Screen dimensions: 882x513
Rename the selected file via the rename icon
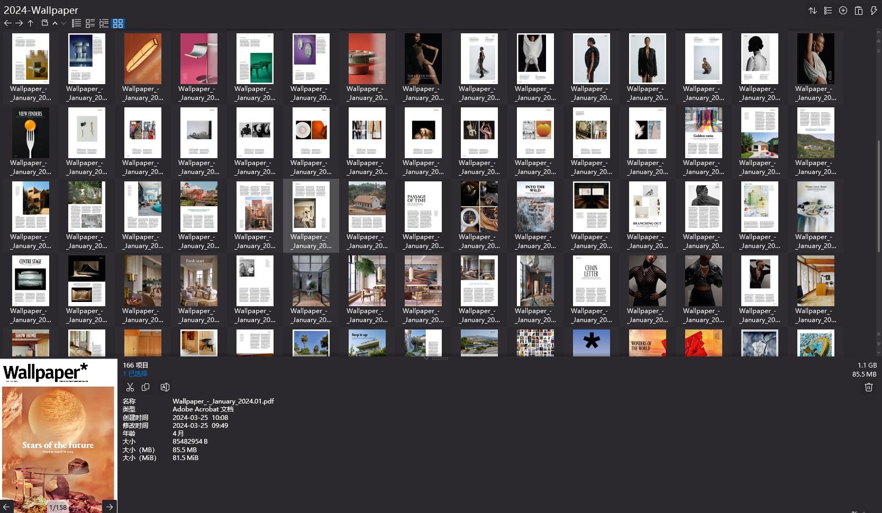pos(165,387)
